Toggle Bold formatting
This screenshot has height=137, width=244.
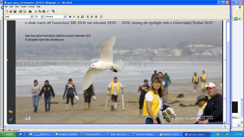point(70,17)
